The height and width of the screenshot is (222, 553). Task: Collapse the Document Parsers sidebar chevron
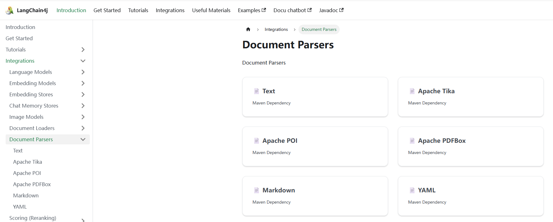point(83,139)
